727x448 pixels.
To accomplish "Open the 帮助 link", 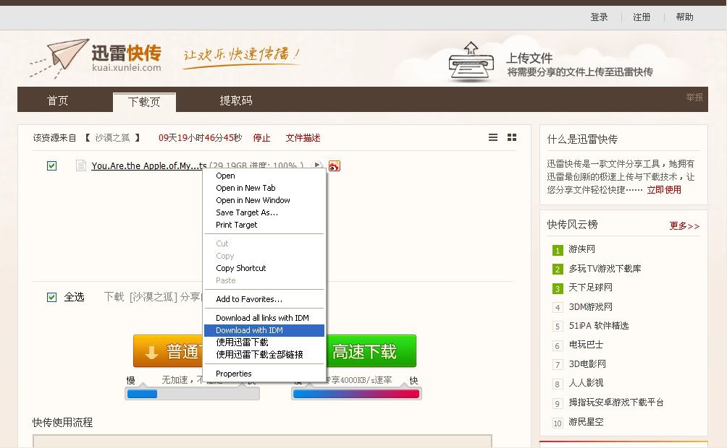I will pyautogui.click(x=684, y=17).
